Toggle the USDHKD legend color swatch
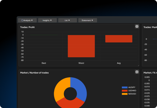Viewport: 157px width, 108px height. [125, 91]
